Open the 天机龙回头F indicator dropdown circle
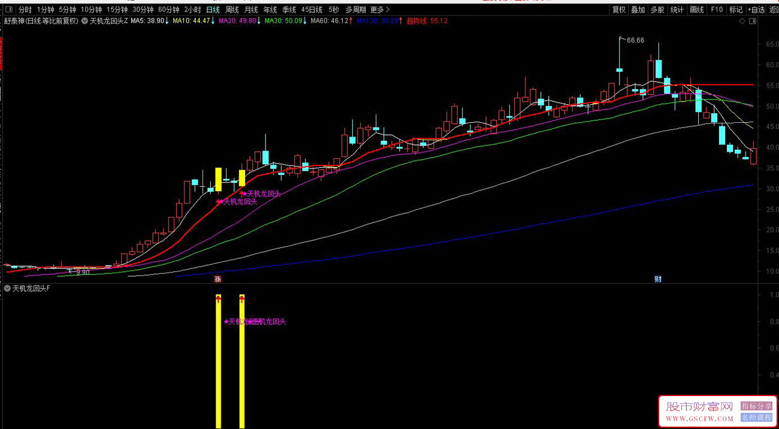This screenshot has width=779, height=429. click(x=7, y=288)
